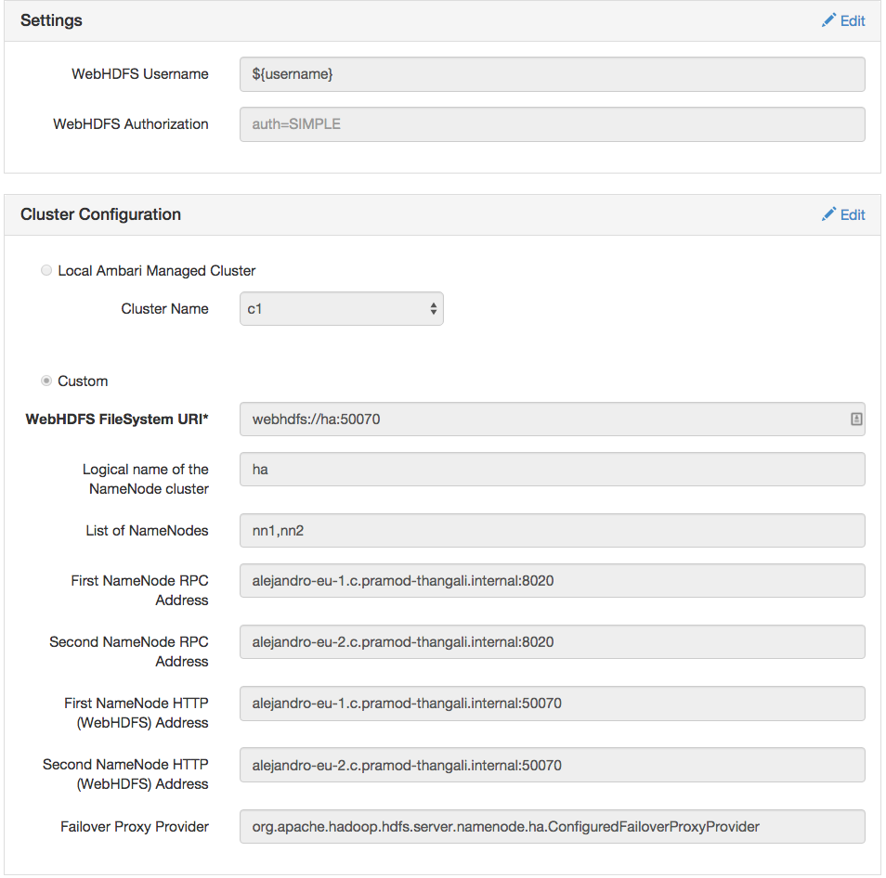Click the First NameNode RPC Address field

coord(552,579)
